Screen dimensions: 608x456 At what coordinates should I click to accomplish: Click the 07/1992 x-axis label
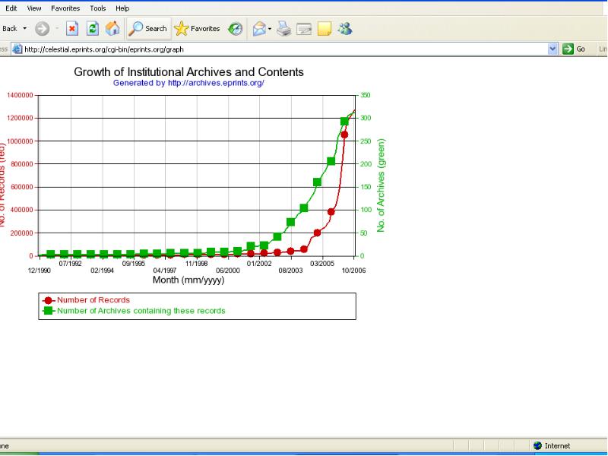click(71, 264)
